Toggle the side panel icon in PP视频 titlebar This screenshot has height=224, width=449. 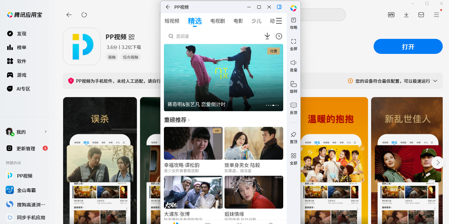279,7
